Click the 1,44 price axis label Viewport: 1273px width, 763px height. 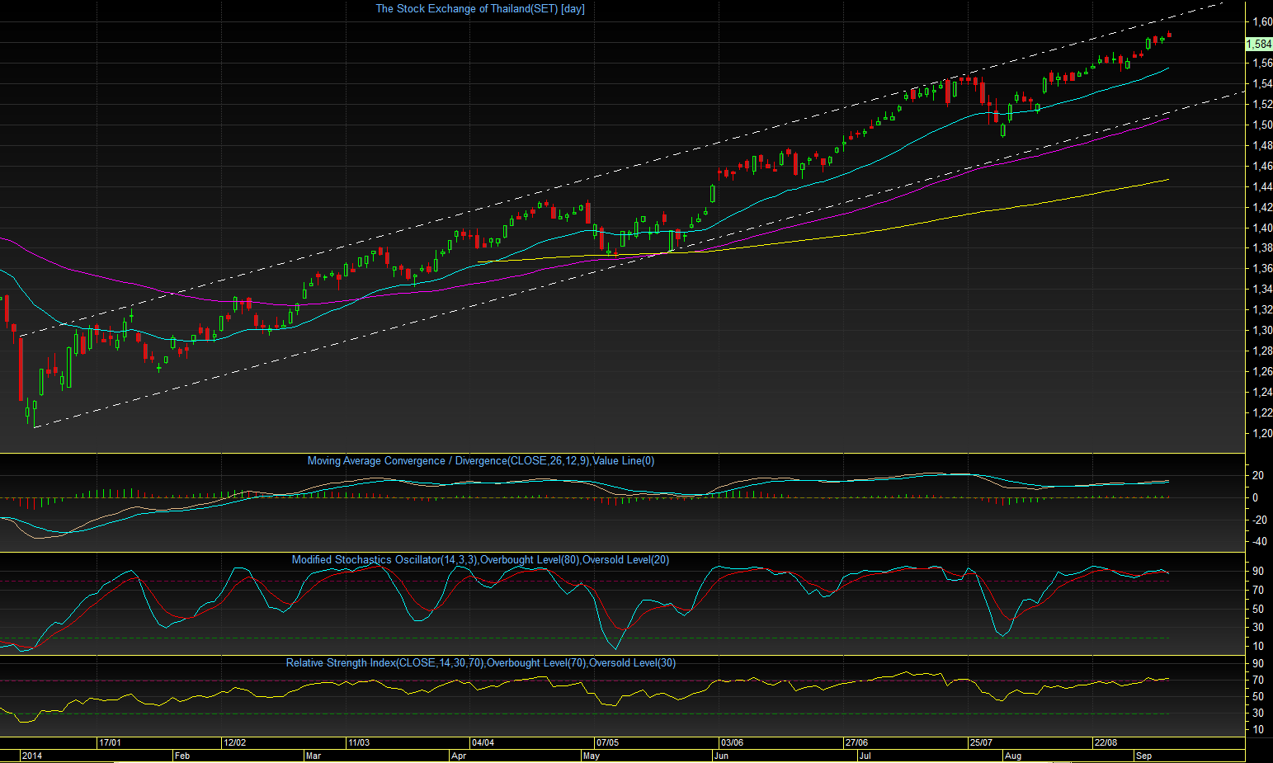click(x=1262, y=187)
